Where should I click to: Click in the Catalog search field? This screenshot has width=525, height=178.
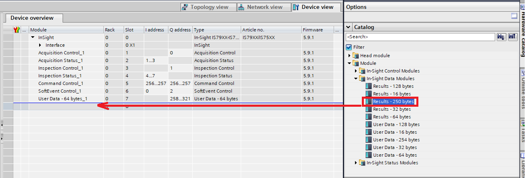tap(420, 37)
